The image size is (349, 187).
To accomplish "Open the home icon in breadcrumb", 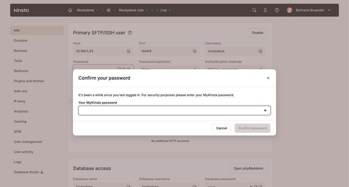I will tap(70, 10).
